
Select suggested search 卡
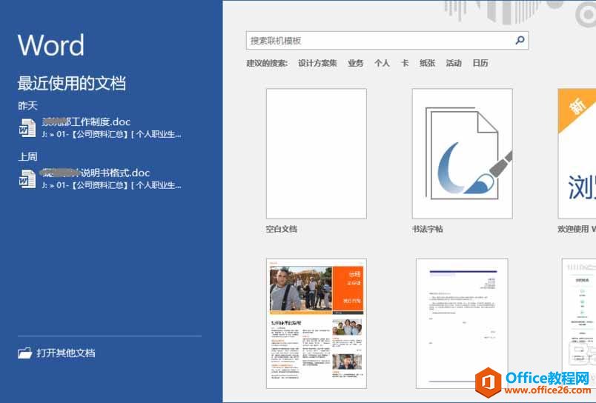(405, 63)
